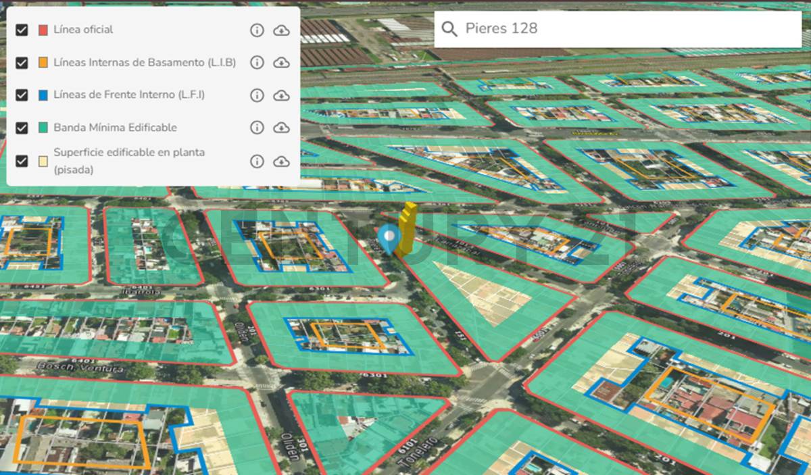The image size is (811, 475).
Task: Click the blue location pin on map
Action: point(388,238)
